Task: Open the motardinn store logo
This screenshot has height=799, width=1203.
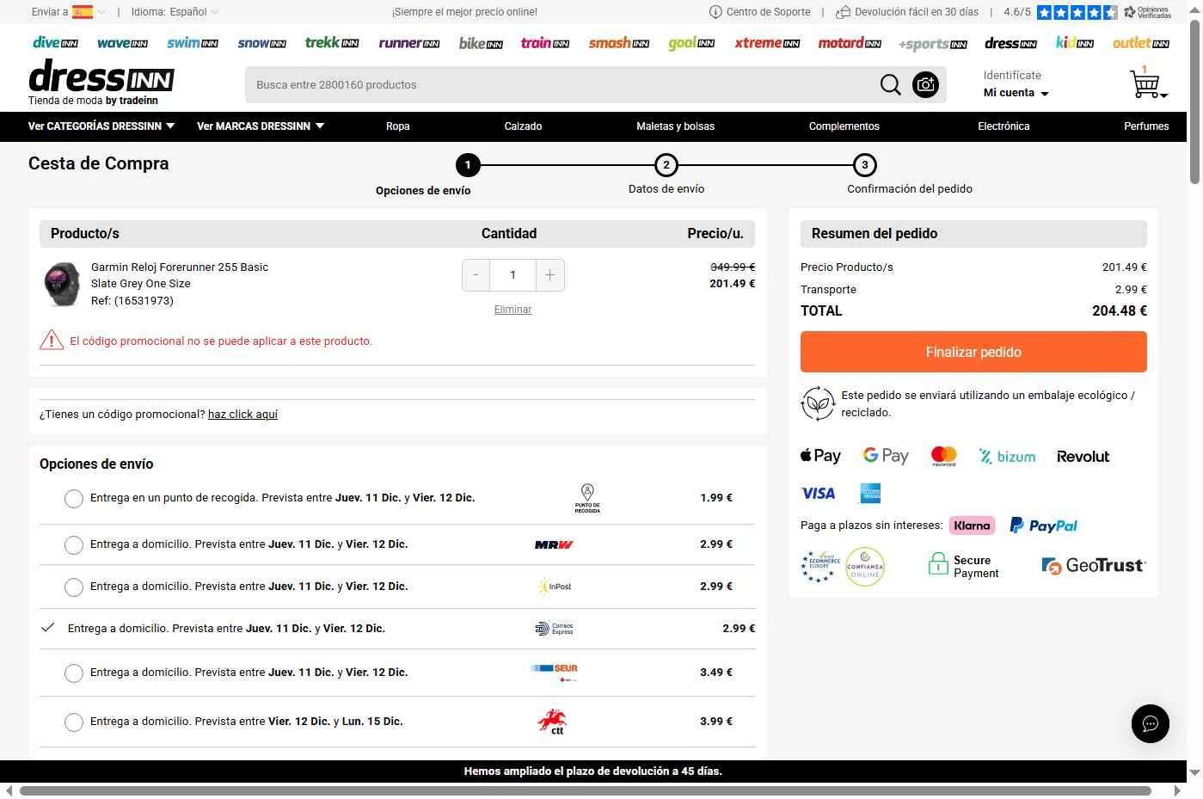Action: (850, 43)
